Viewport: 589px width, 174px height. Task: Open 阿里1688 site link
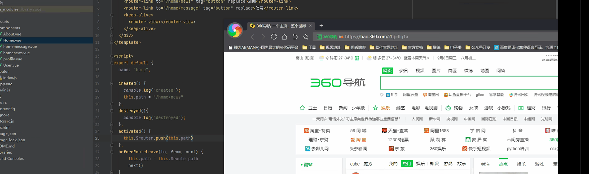[x=436, y=130]
